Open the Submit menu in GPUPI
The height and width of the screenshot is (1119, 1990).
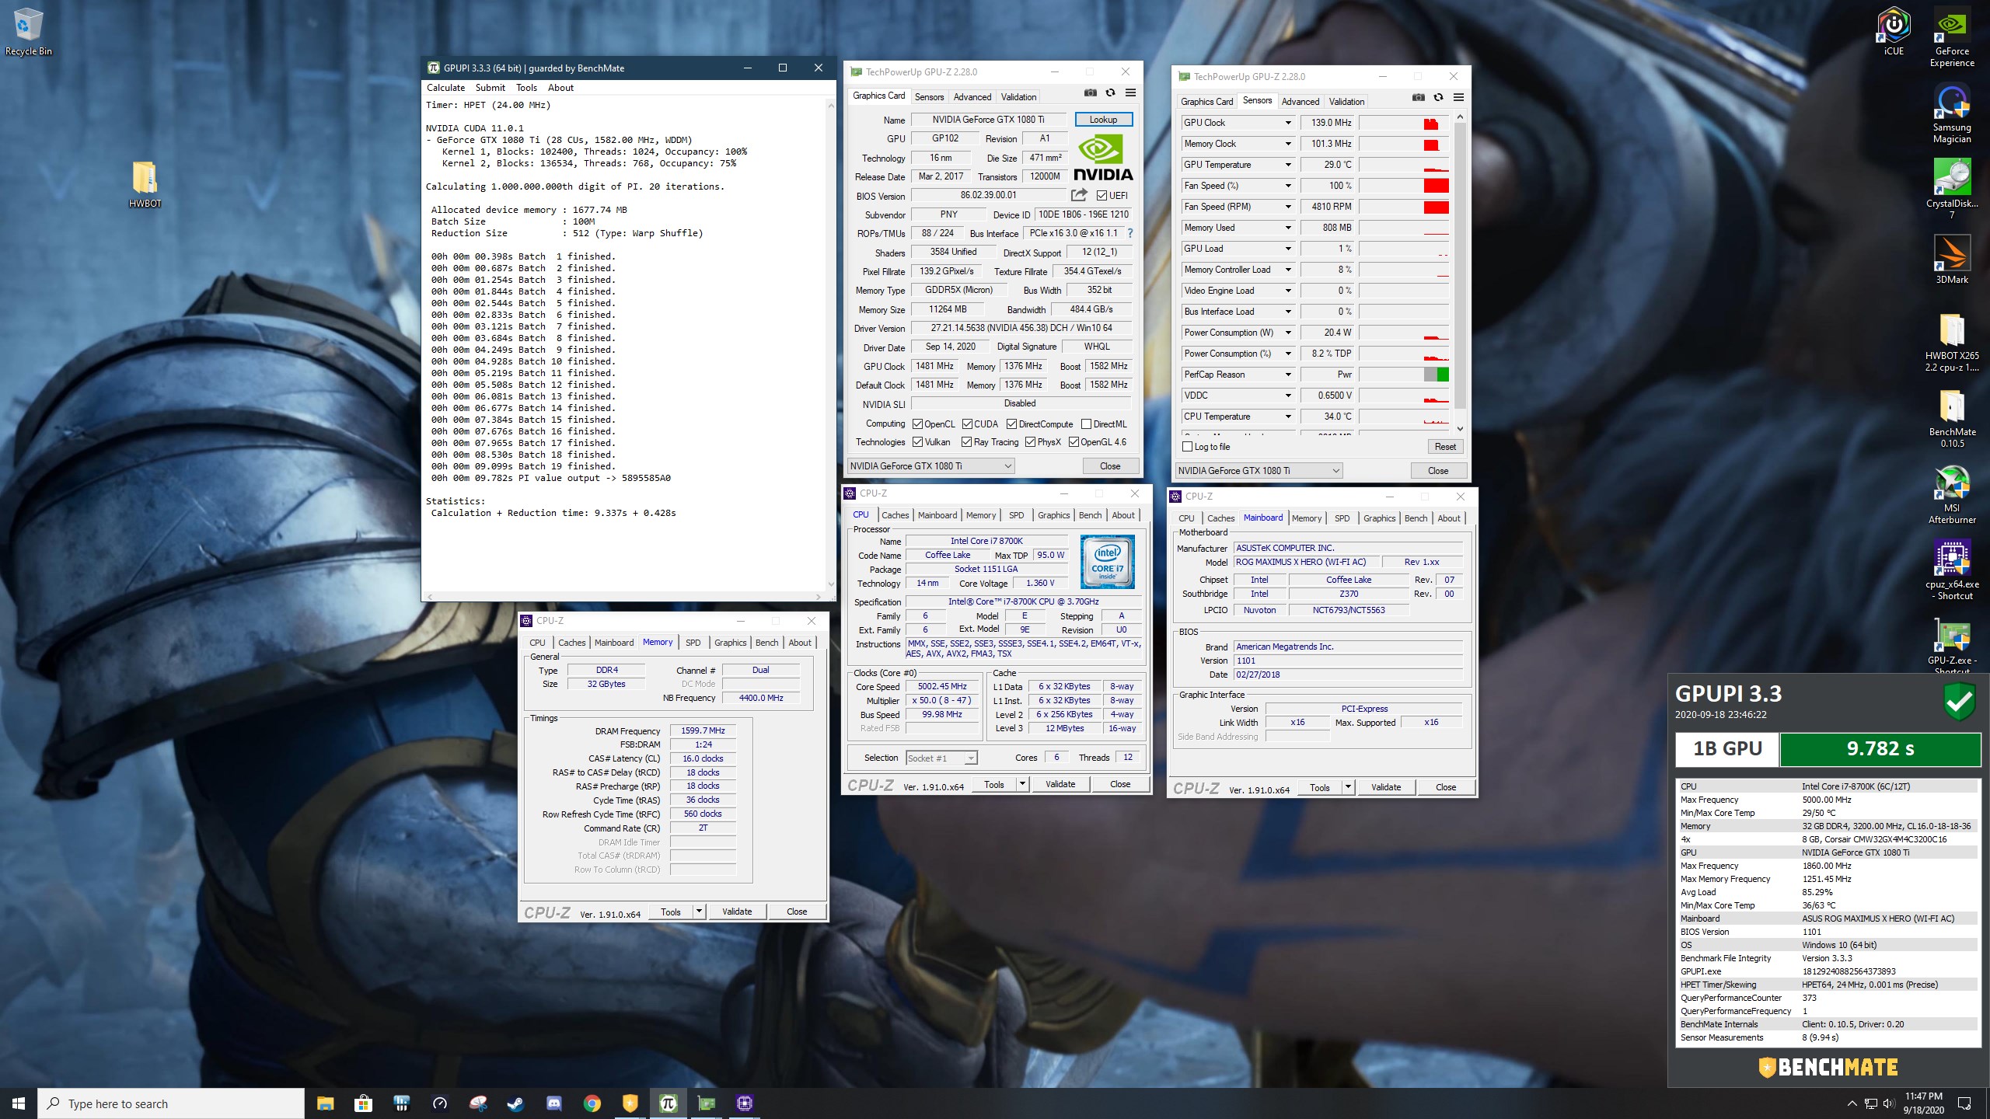(490, 88)
